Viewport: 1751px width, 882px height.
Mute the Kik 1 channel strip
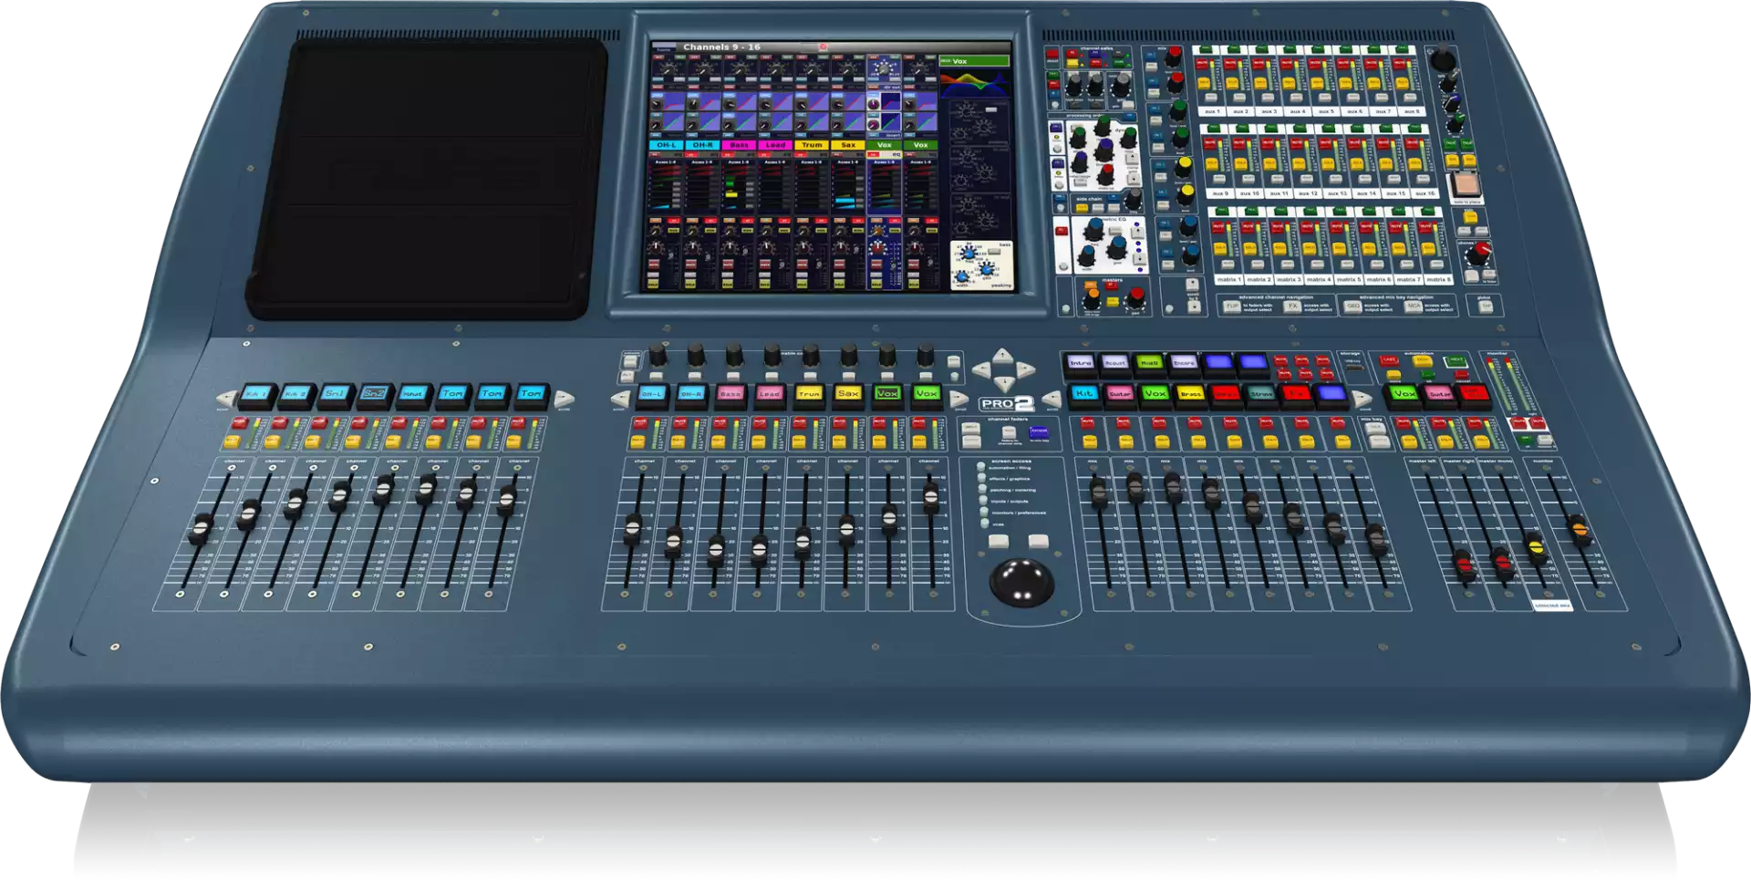(240, 423)
